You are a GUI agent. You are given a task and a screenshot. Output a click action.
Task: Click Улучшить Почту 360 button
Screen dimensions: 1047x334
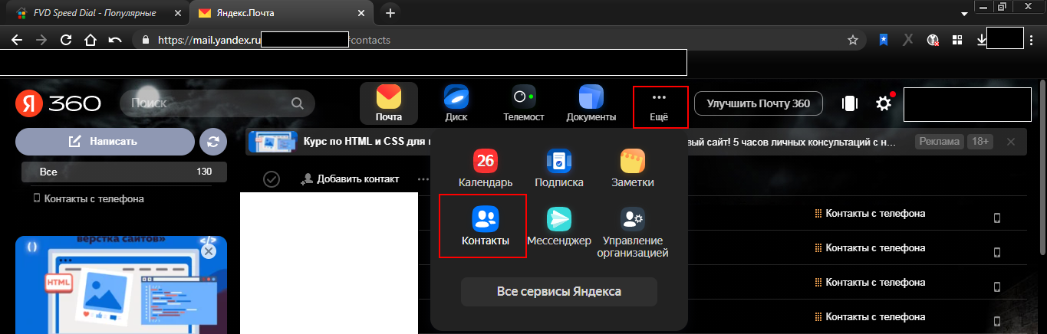tap(759, 103)
